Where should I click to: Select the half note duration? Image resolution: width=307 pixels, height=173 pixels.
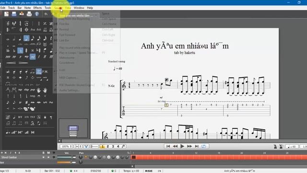[14, 38]
